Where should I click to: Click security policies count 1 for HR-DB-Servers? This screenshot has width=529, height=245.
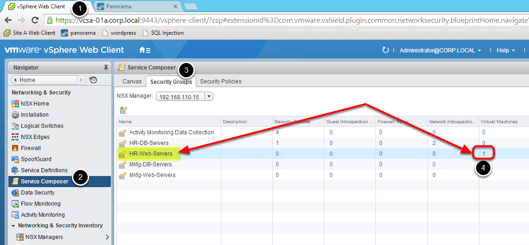[x=277, y=143]
